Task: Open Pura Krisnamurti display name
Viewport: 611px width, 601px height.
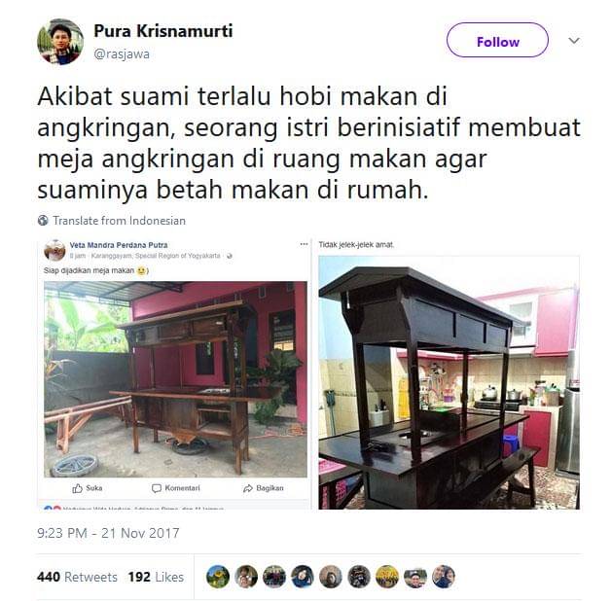Action: click(162, 31)
